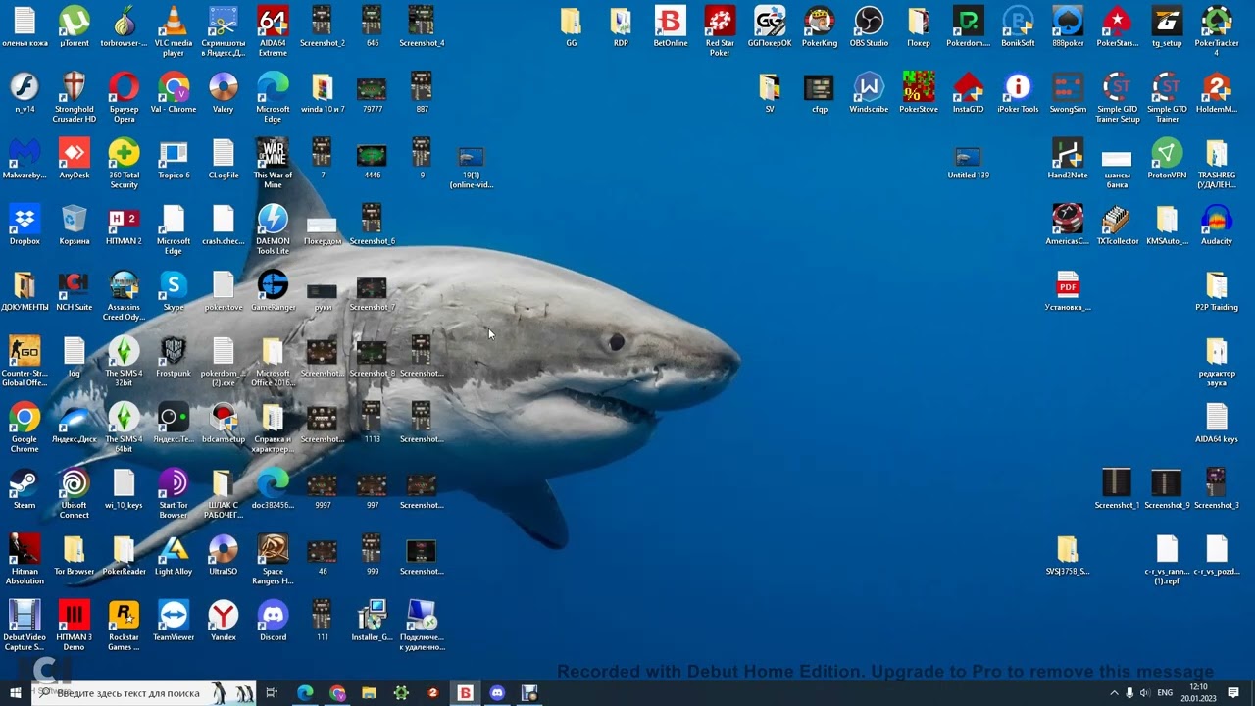The image size is (1255, 706).
Task: Select the PokerTracker 4 icon
Action: click(1217, 31)
